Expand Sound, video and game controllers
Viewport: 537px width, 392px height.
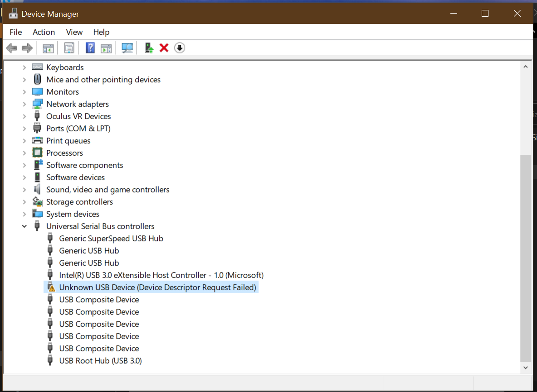(x=24, y=190)
